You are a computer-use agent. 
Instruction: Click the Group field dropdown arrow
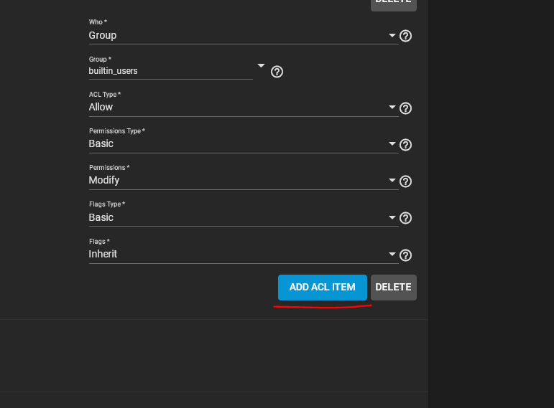point(262,65)
